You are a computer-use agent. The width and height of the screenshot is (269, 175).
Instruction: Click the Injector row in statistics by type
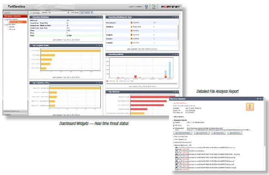pyautogui.click(x=142, y=39)
